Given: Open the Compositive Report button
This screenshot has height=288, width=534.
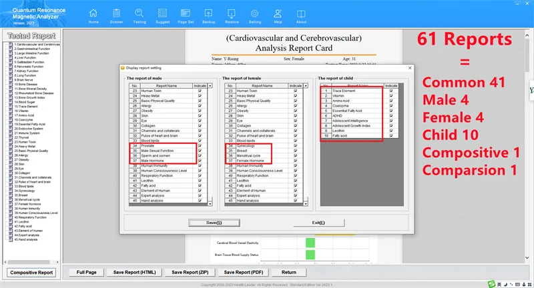Looking at the screenshot, I should [x=31, y=273].
